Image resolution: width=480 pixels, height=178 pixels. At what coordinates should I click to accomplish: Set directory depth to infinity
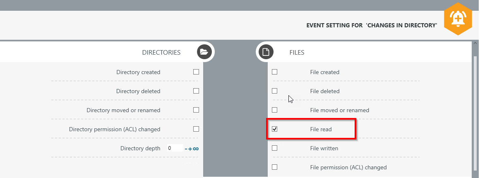coord(196,149)
